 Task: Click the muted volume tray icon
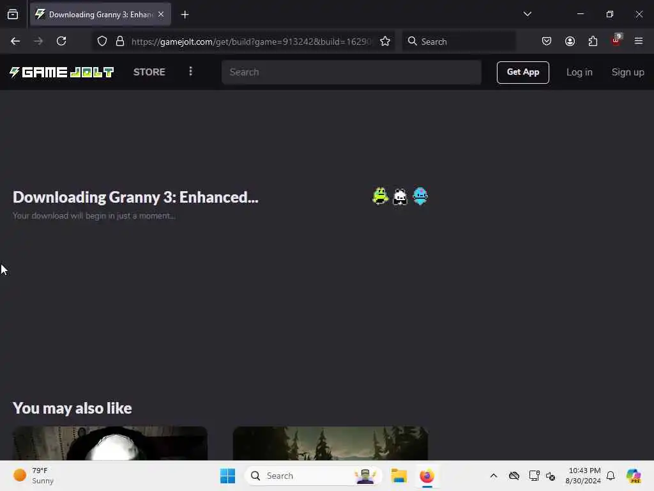coord(550,476)
